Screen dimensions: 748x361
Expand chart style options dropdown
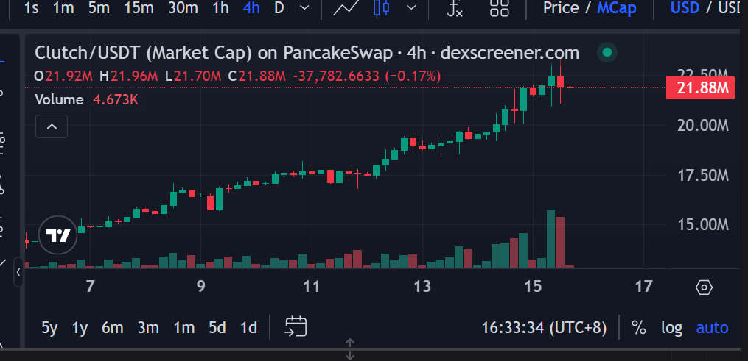[x=411, y=8]
